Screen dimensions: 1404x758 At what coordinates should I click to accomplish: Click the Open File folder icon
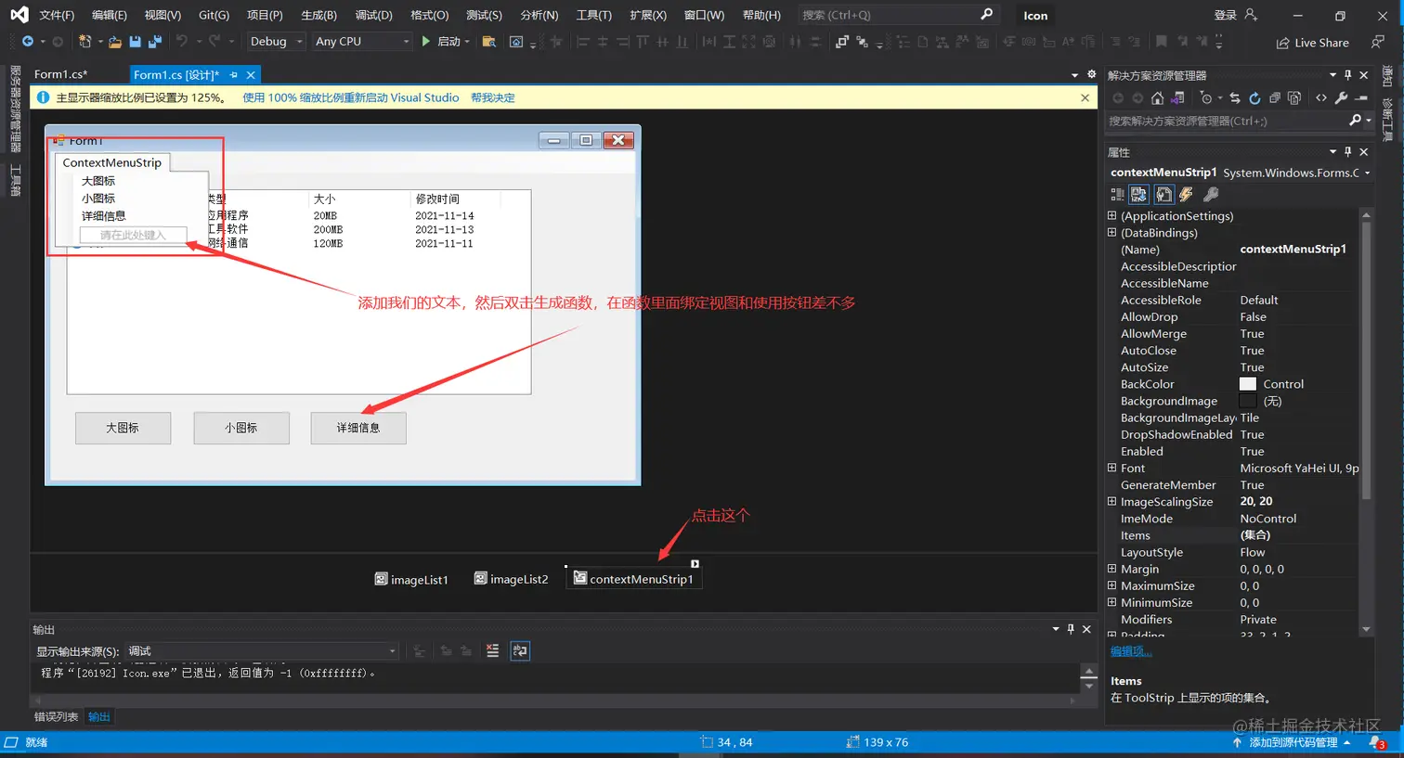tap(115, 42)
